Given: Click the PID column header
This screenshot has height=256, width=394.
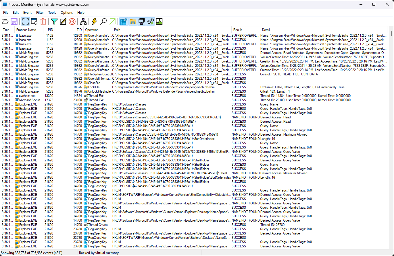Looking at the screenshot, I should pos(49,30).
